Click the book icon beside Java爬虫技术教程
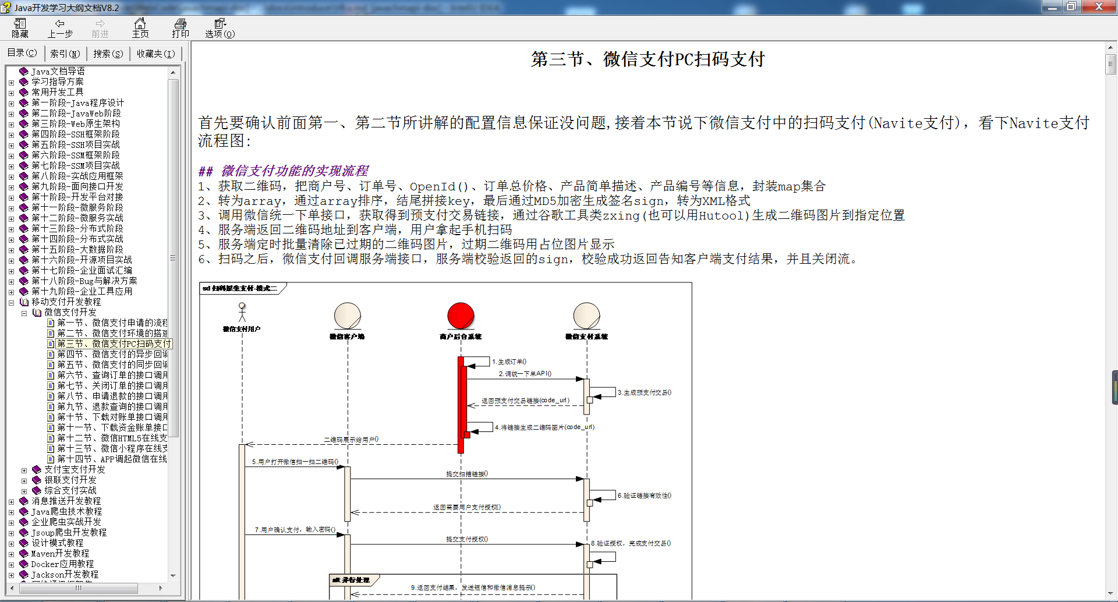This screenshot has width=1118, height=602. tap(24, 512)
